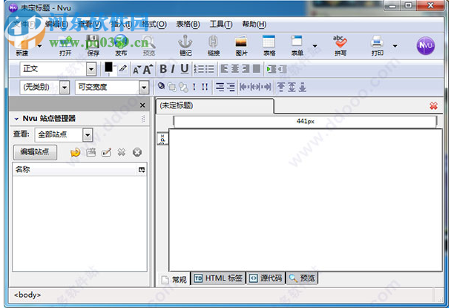Click the Browse preview (预览) magnifier icon
451x308 pixels.
click(x=149, y=45)
